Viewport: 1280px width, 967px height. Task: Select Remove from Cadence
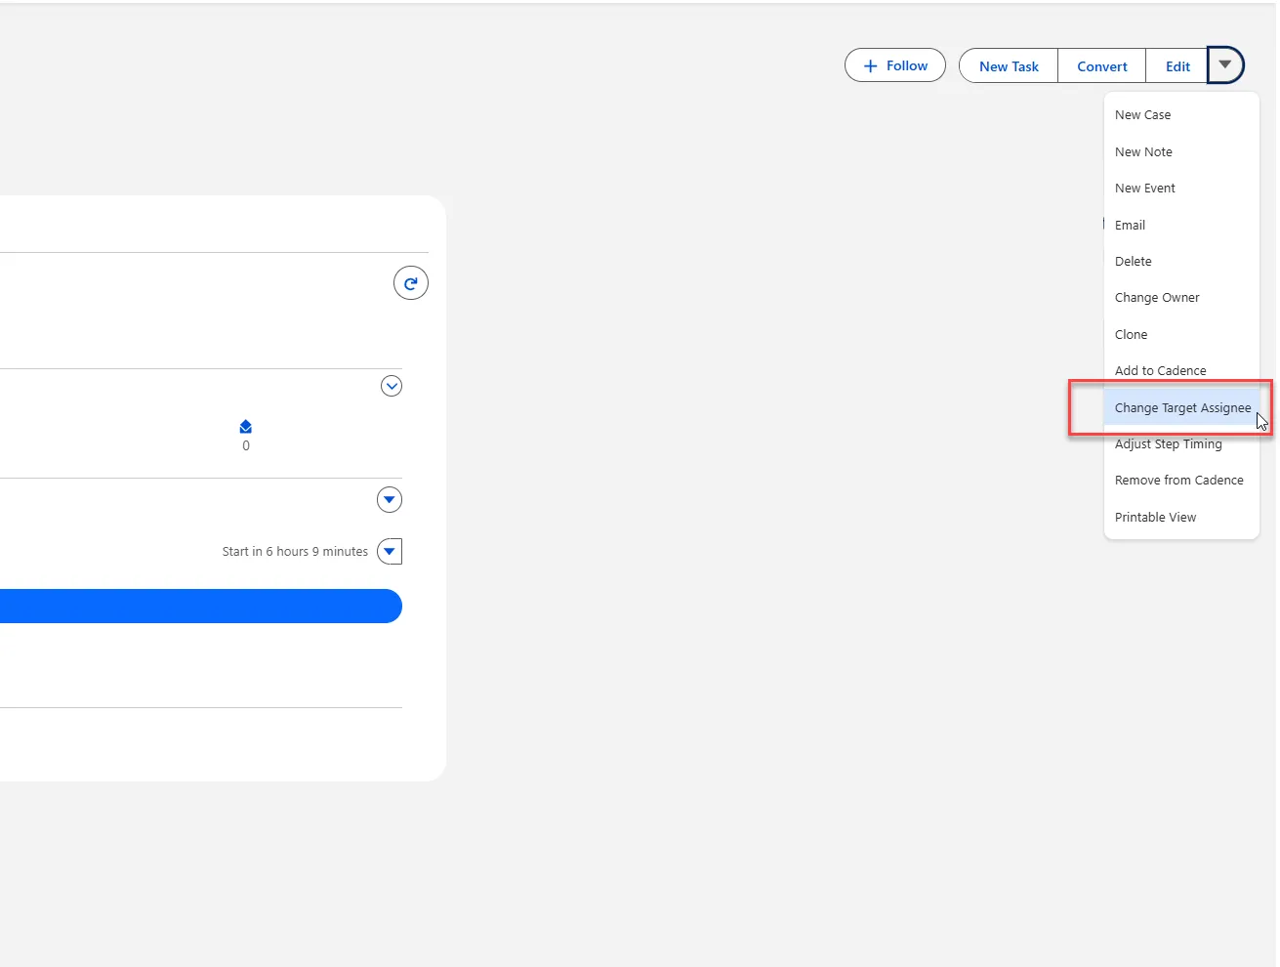tap(1178, 481)
